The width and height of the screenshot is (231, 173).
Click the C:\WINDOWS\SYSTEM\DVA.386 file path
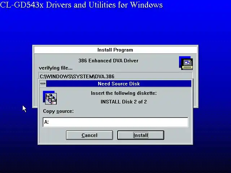pyautogui.click(x=77, y=76)
